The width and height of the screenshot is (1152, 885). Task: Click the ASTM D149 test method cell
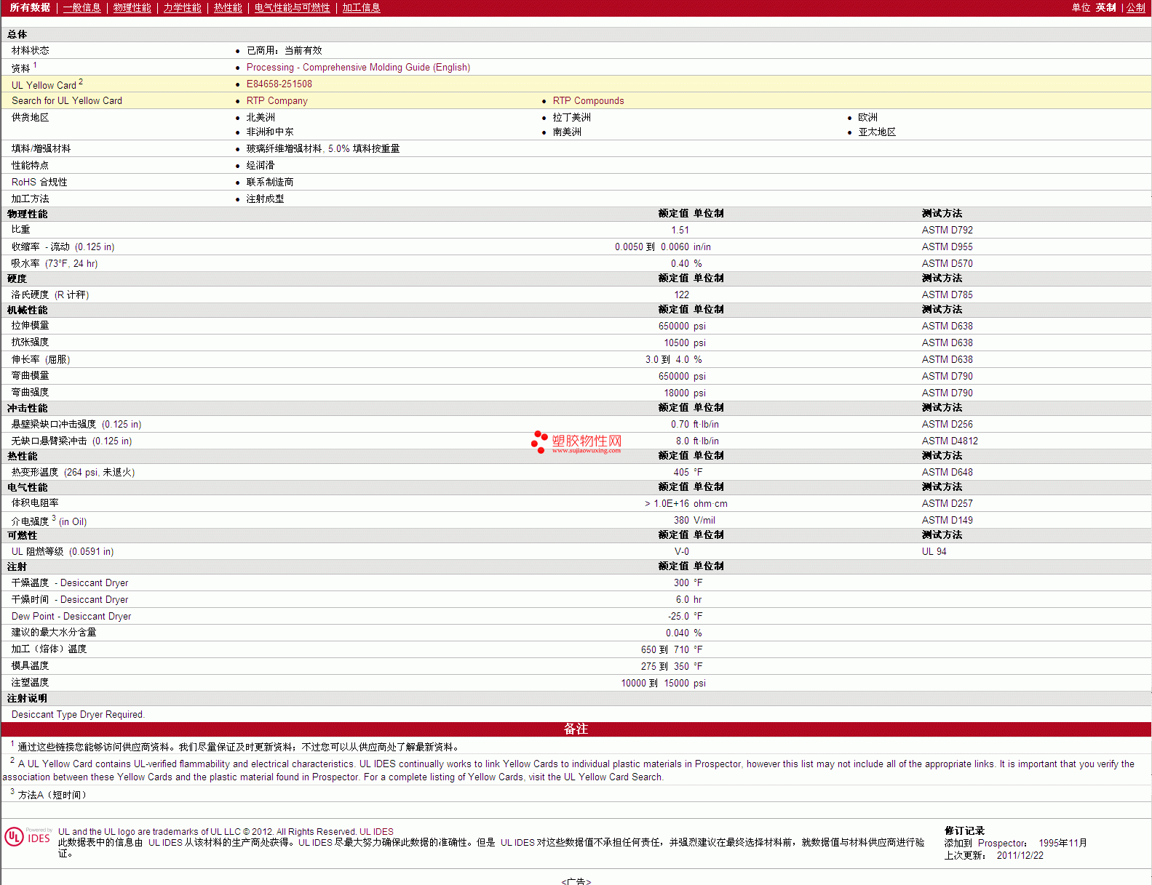pos(948,520)
